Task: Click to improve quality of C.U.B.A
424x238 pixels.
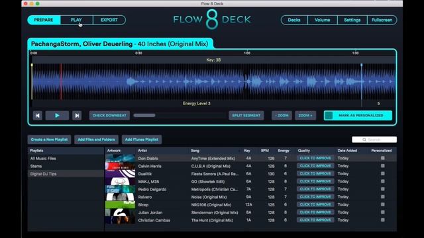Action: pos(315,166)
